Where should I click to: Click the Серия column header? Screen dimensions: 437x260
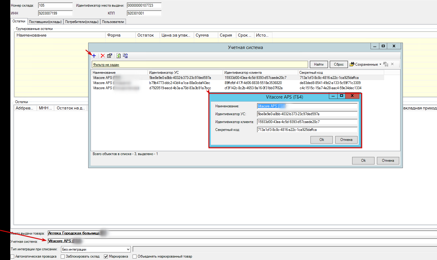point(227,35)
